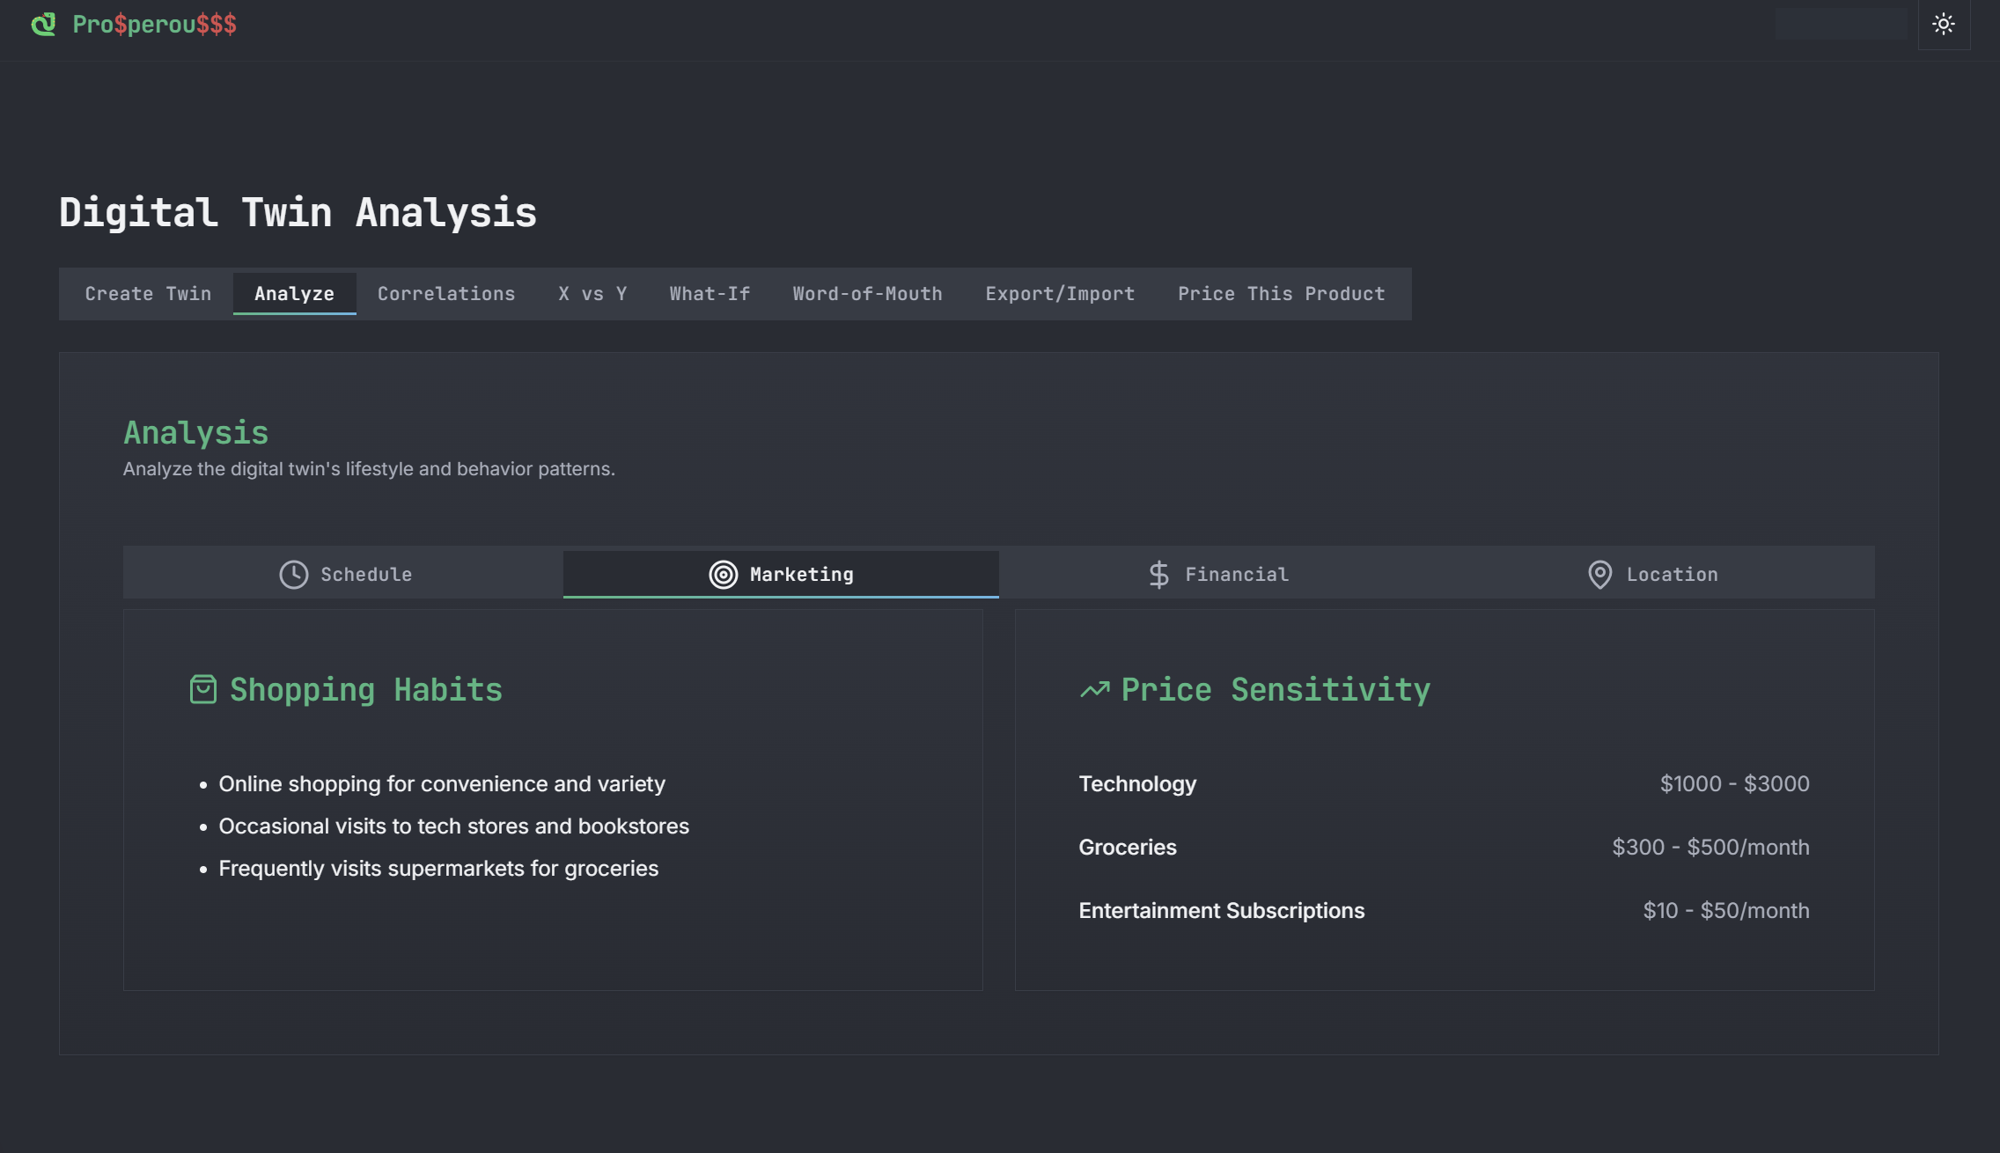The image size is (2000, 1153).
Task: Click the Prosperous logo icon
Action: click(43, 24)
